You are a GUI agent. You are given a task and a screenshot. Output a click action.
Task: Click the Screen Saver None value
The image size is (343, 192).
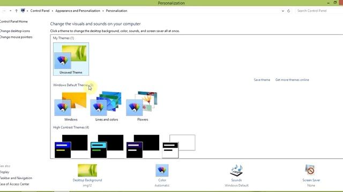(x=311, y=186)
